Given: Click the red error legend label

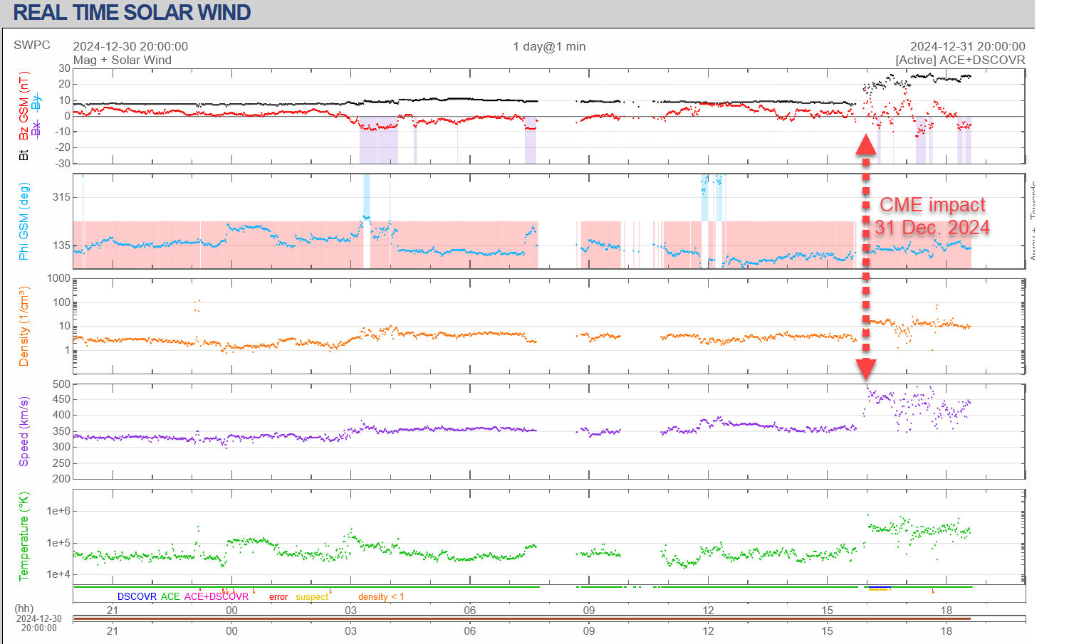Looking at the screenshot, I should tap(278, 597).
